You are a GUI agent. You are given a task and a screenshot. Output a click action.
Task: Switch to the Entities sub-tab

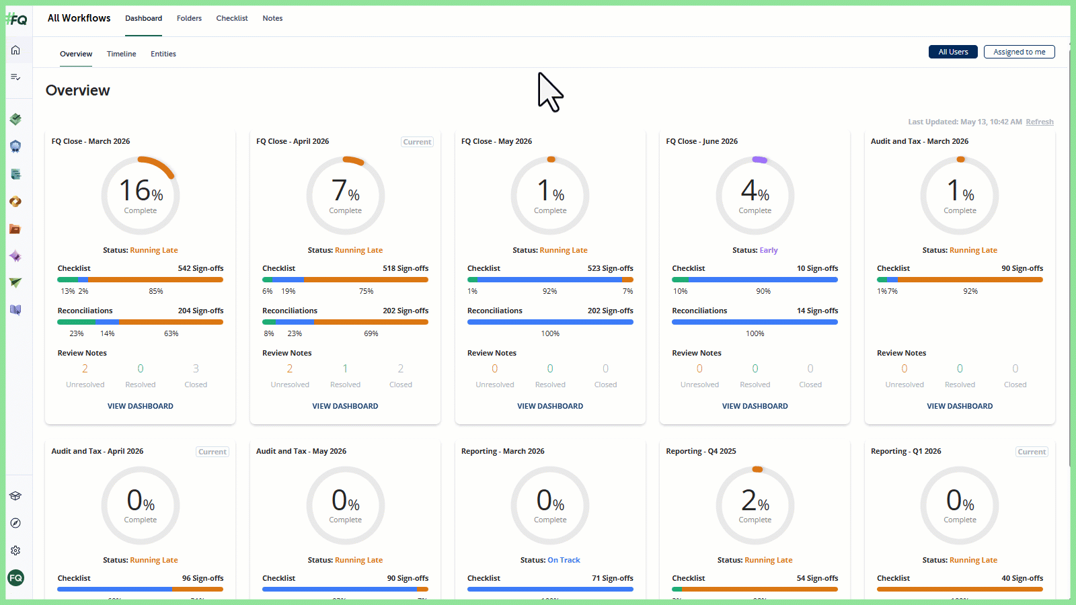pyautogui.click(x=163, y=54)
